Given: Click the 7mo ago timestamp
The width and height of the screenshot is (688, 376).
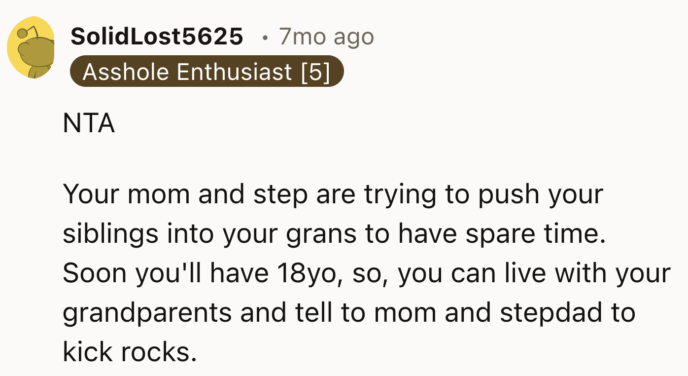Looking at the screenshot, I should [x=326, y=36].
